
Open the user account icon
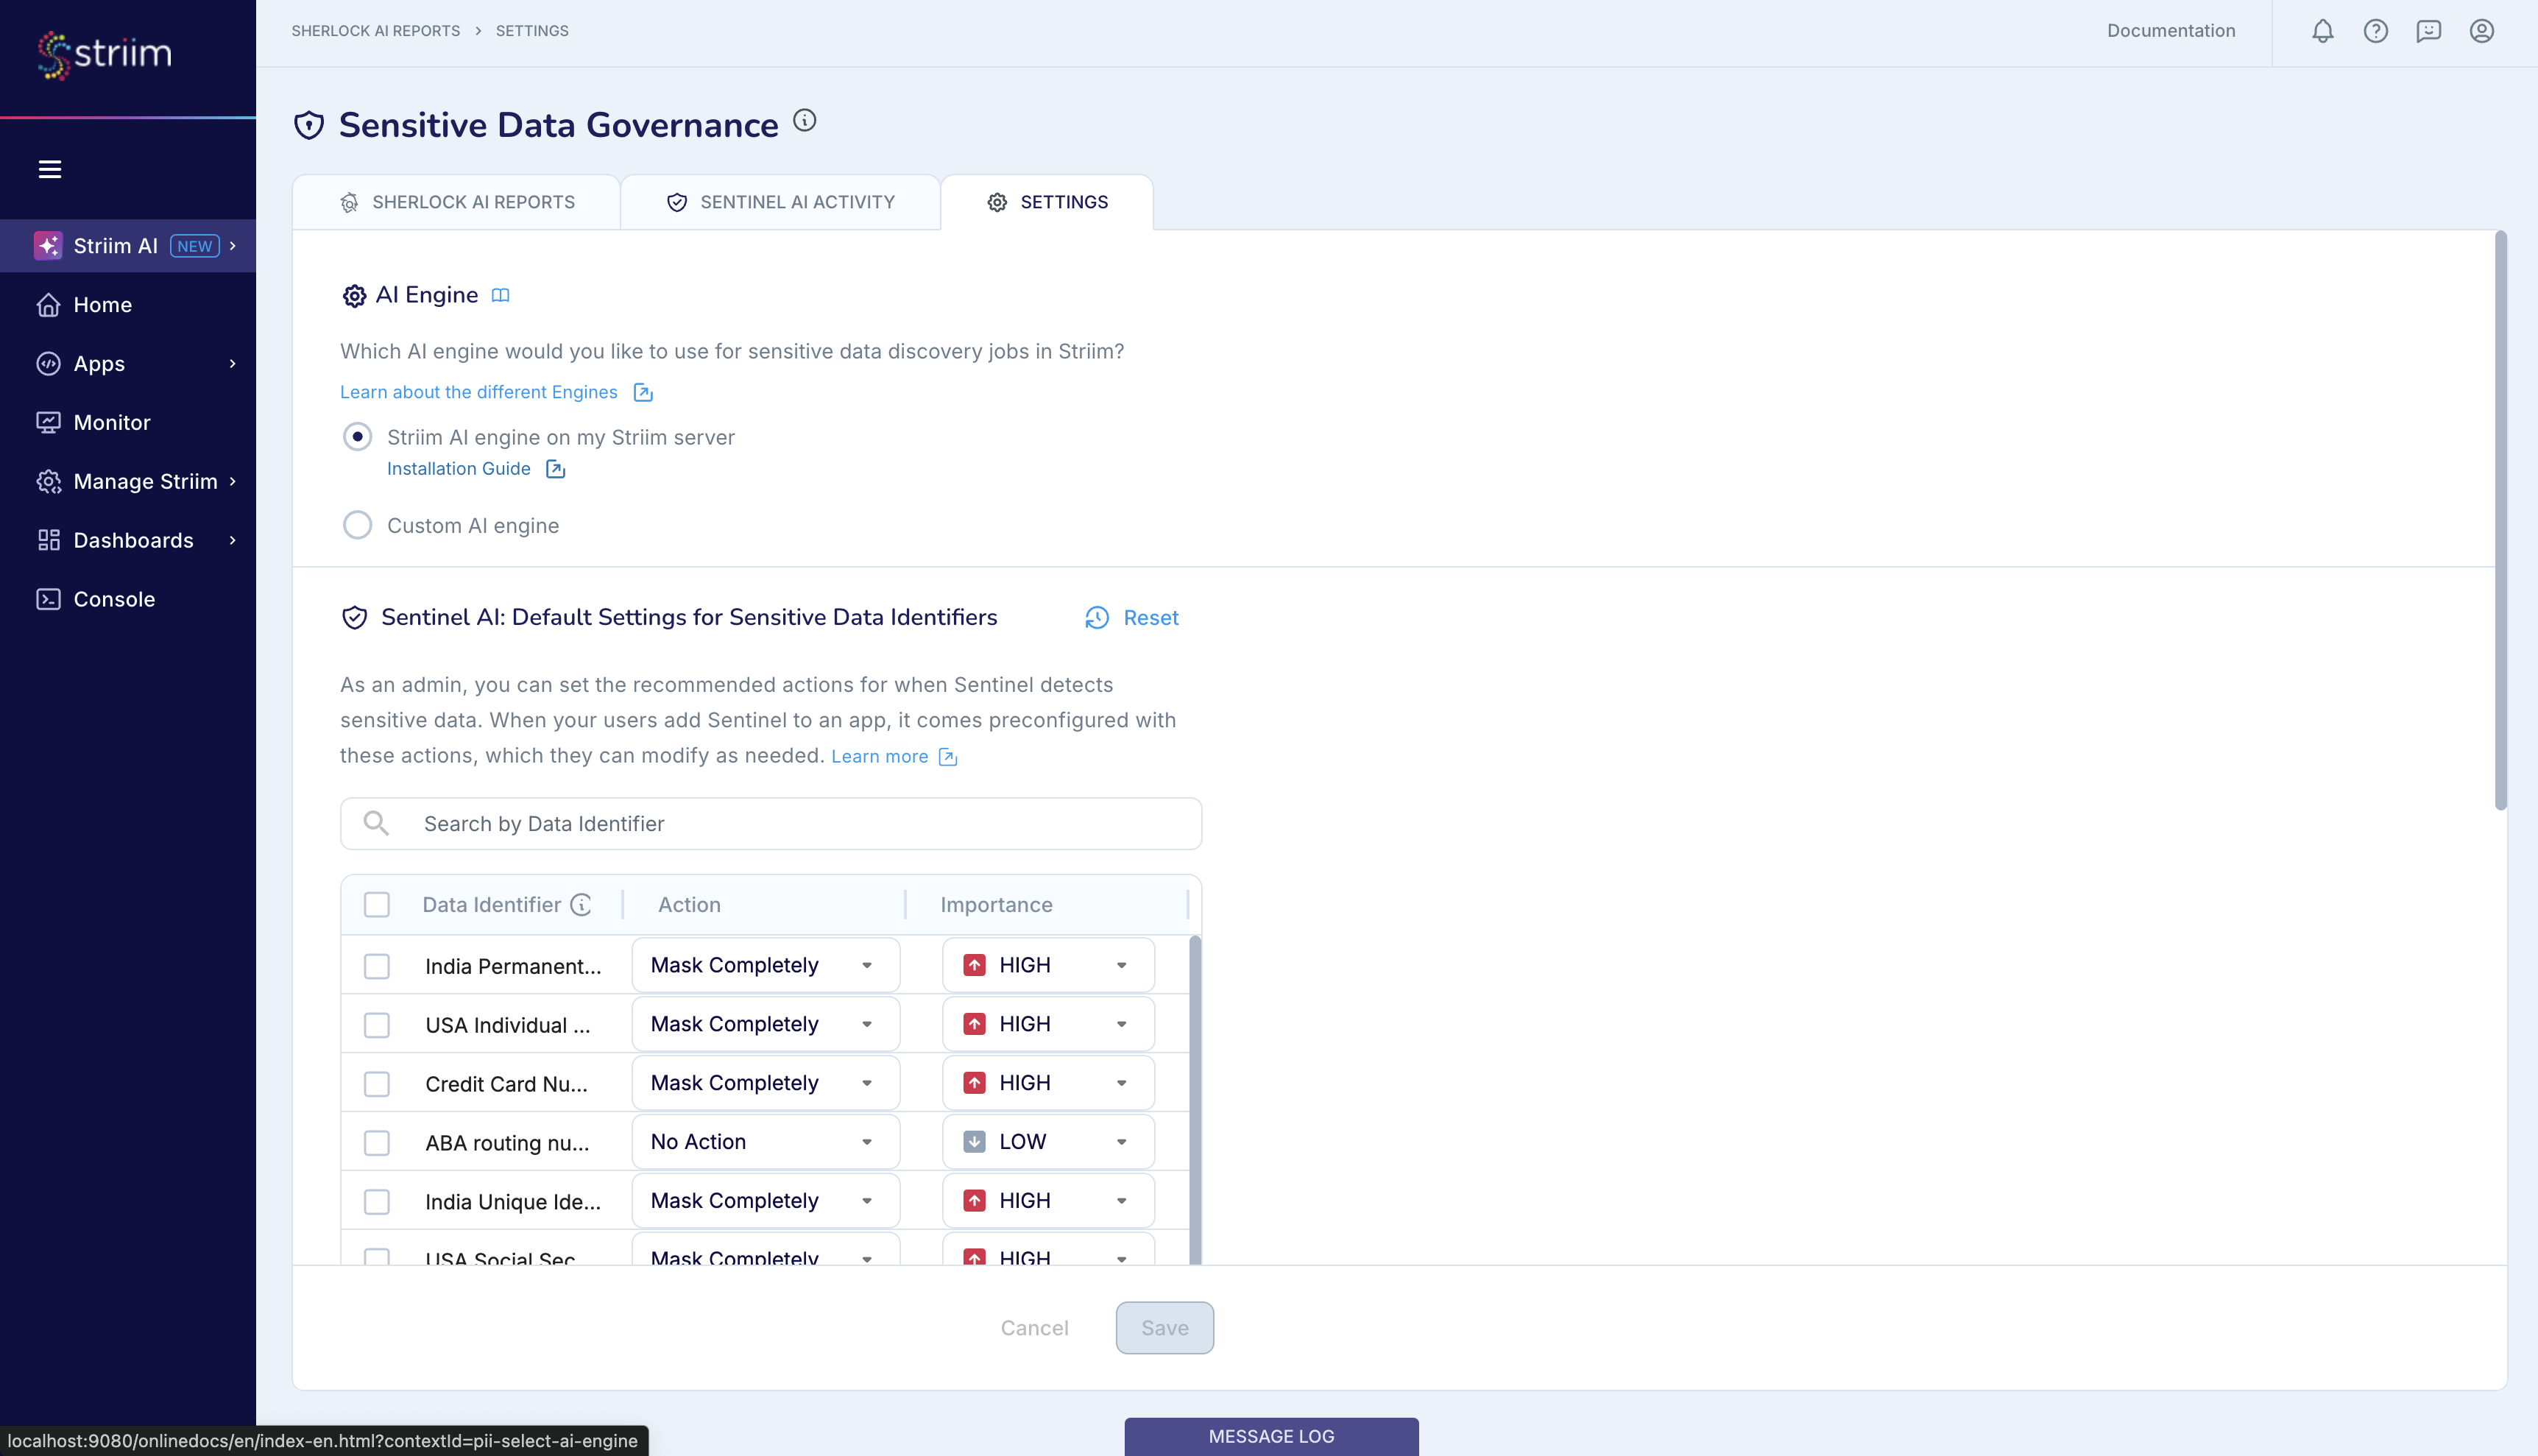pyautogui.click(x=2482, y=31)
